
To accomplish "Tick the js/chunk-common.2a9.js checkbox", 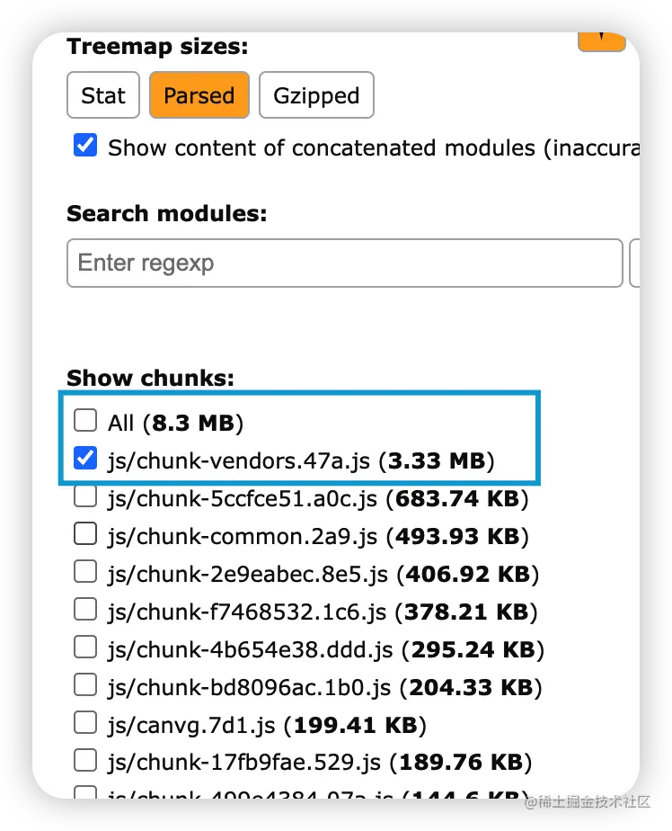I will 85,534.
